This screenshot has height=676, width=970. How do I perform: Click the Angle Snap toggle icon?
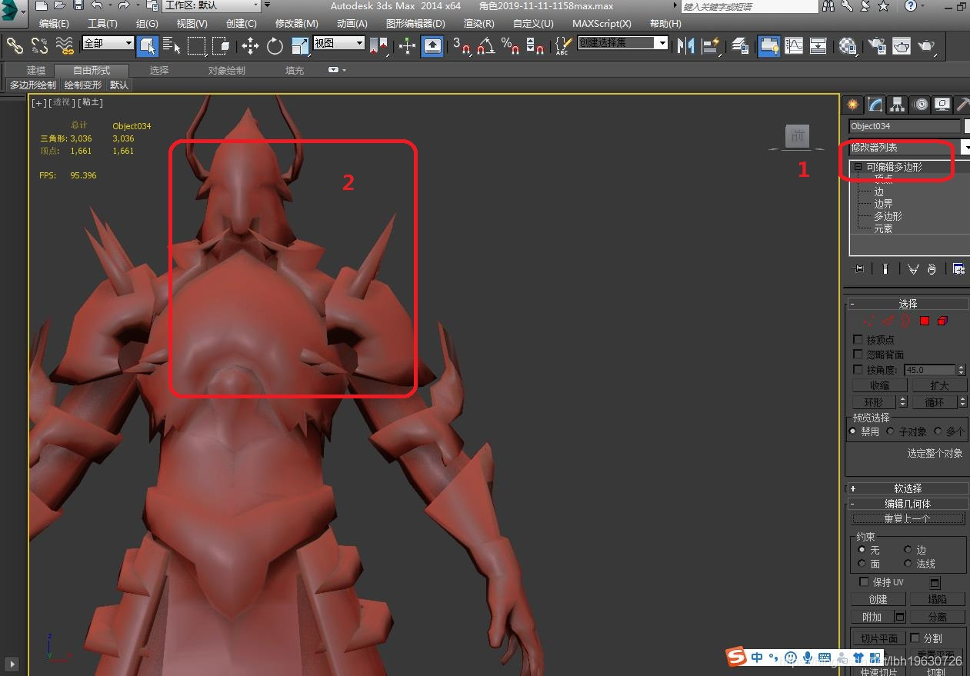(485, 46)
